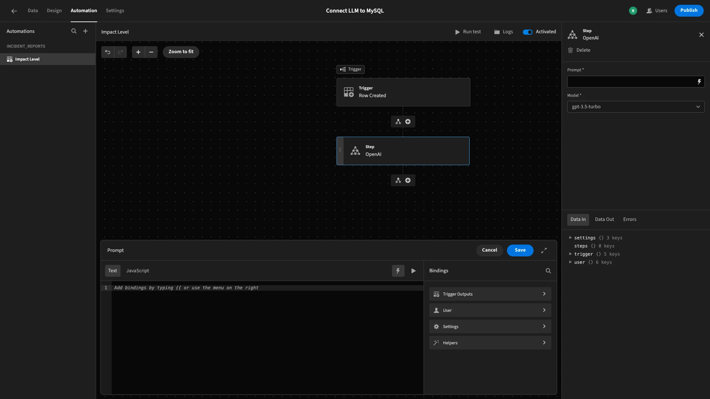
Task: Undo the last canvas change
Action: pyautogui.click(x=108, y=52)
